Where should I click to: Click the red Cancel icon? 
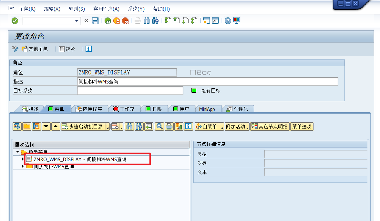[125, 21]
